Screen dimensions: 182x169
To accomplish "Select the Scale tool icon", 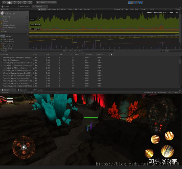I will coord(20,3).
